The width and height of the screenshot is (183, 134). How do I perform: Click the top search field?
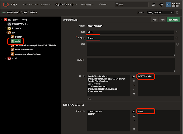tap(132, 5)
